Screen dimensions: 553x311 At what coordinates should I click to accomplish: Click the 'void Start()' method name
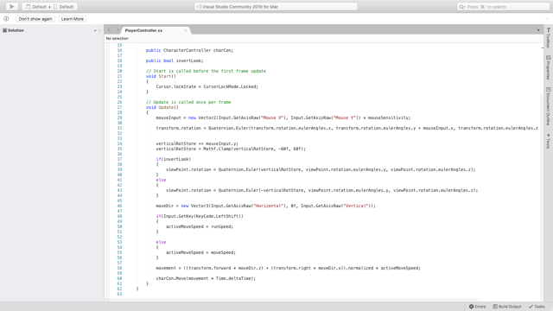click(x=166, y=76)
